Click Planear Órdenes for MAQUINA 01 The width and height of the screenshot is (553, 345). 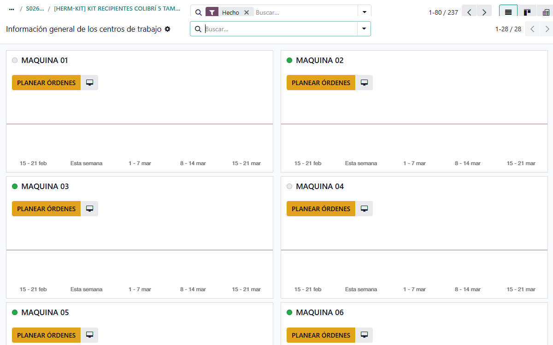[46, 83]
